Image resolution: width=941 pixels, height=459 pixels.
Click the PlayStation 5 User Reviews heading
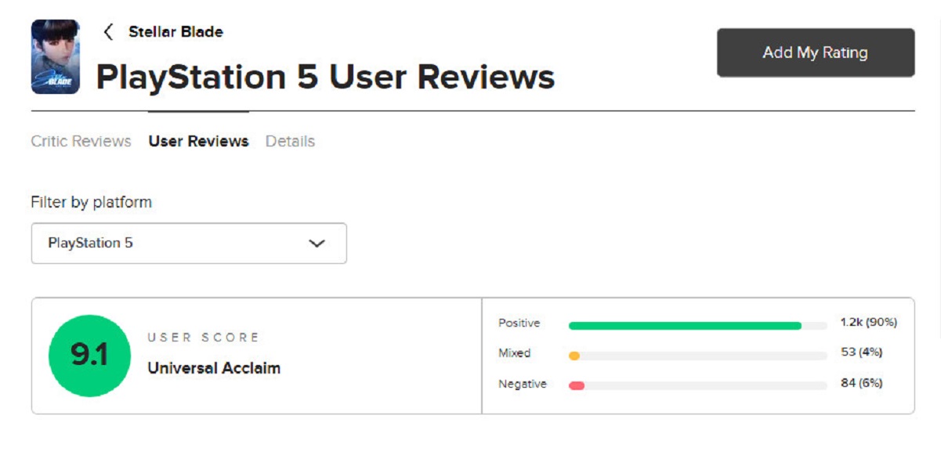click(x=325, y=78)
